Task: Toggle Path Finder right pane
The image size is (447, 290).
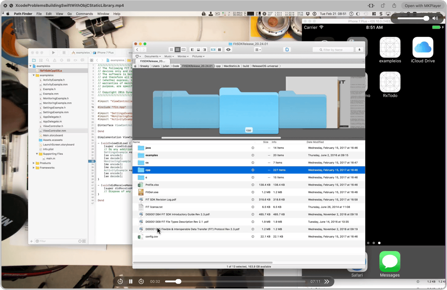Action: tap(204, 49)
